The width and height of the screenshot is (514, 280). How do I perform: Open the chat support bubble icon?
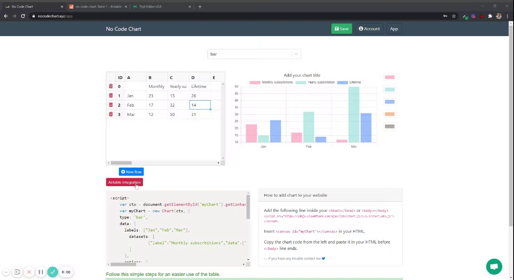tap(494, 267)
